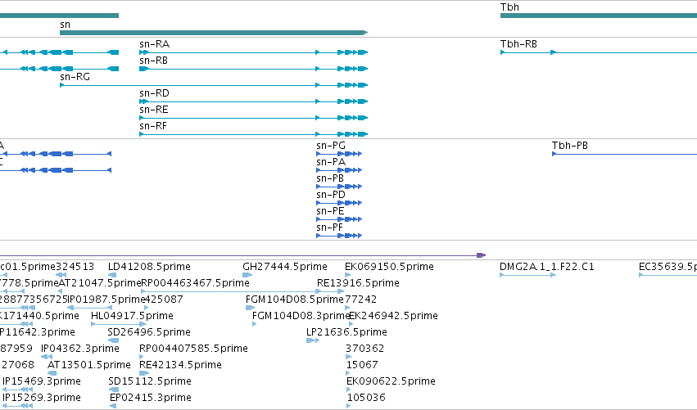
Task: Select EST label SD26496.5prime
Action: click(x=149, y=332)
